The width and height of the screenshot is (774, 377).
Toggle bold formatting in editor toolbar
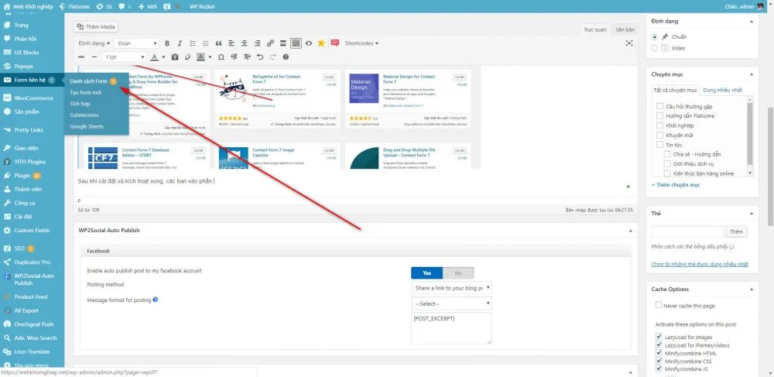(167, 43)
